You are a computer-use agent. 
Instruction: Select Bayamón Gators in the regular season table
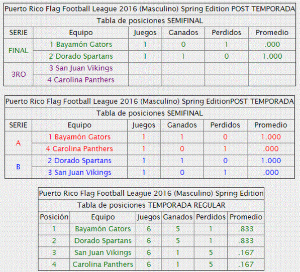click(x=103, y=229)
